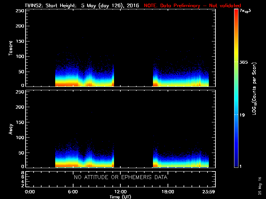Click the "25 May 16" creation date stamp
Viewport: 266px width, 199px height.
pyautogui.click(x=260, y=186)
